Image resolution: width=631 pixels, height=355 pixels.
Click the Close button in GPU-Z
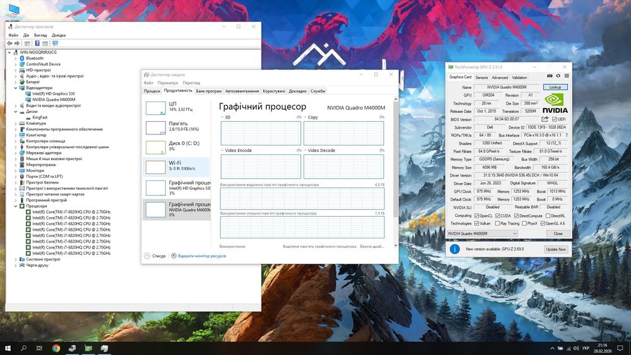pyautogui.click(x=558, y=233)
